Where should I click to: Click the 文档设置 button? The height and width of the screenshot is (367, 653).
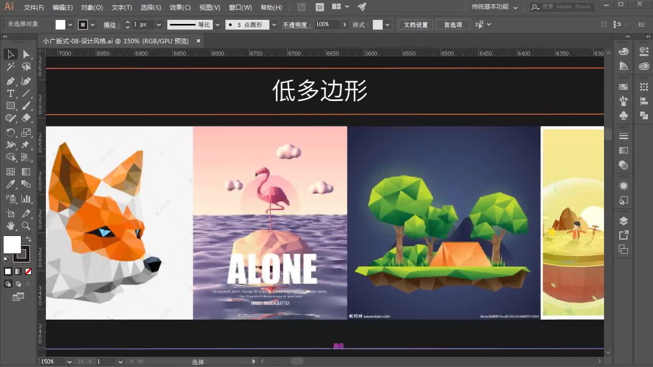[416, 24]
